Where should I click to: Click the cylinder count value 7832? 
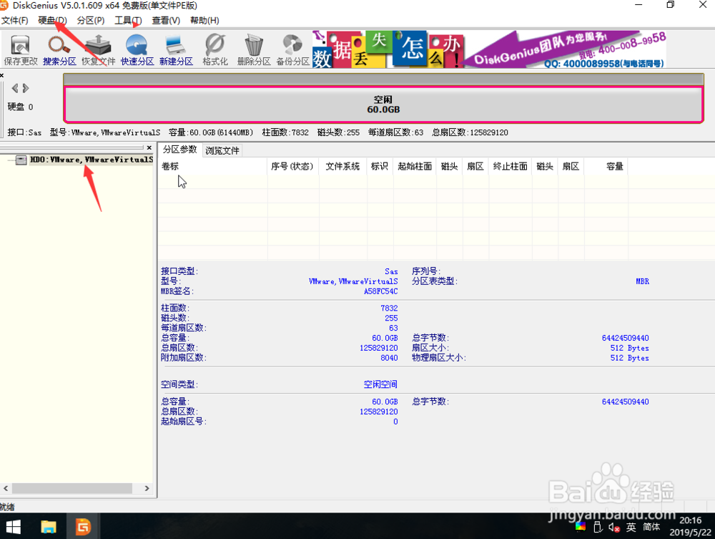(x=389, y=309)
